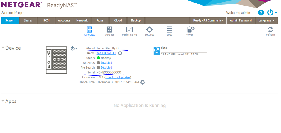Viewport: 281px width, 133px height.
Task: Collapse the Device section triangle
Action: tap(3, 48)
